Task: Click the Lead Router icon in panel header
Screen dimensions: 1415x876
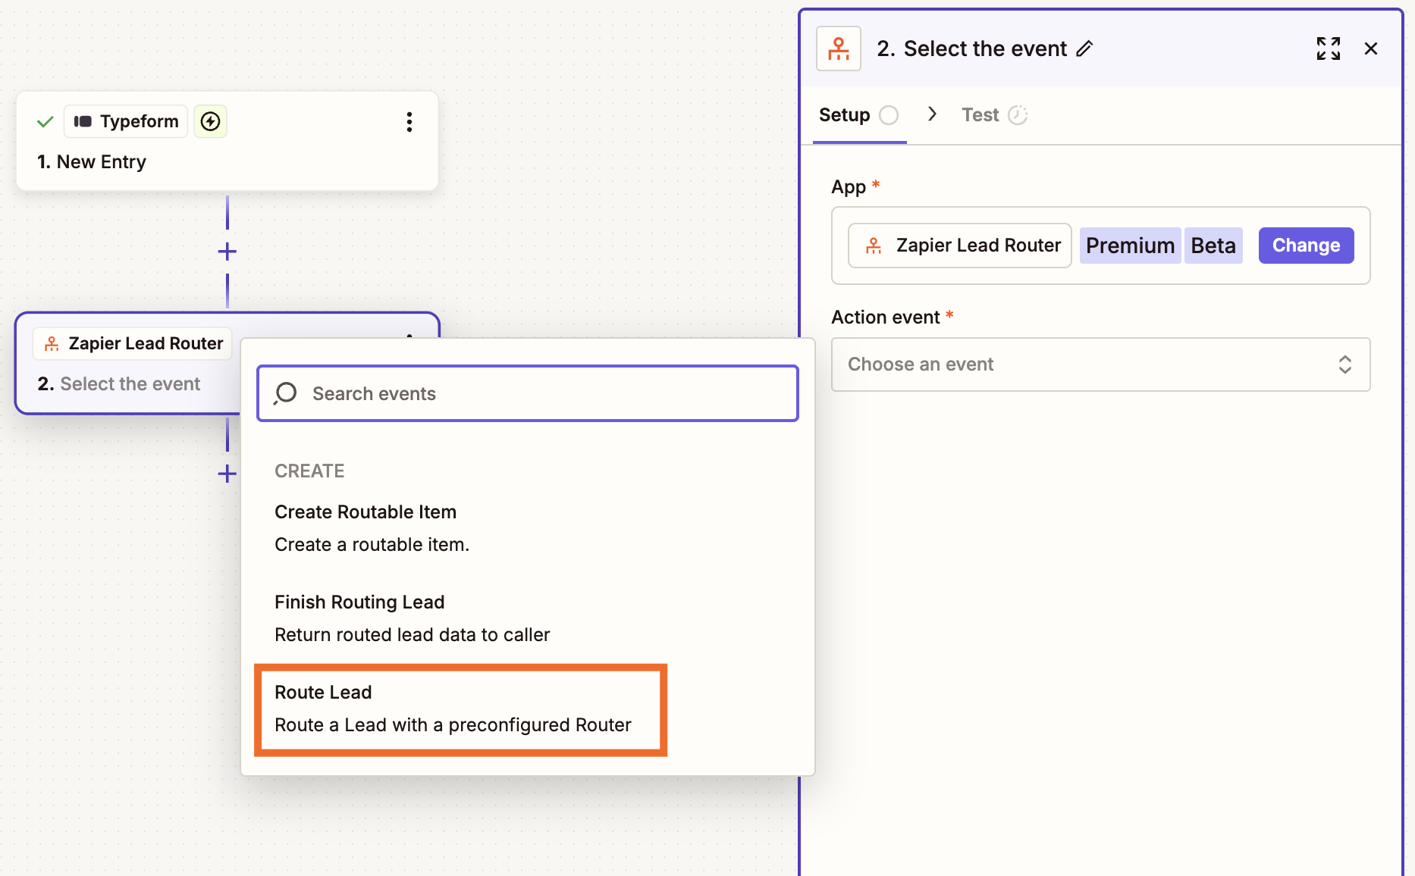Action: [x=839, y=48]
